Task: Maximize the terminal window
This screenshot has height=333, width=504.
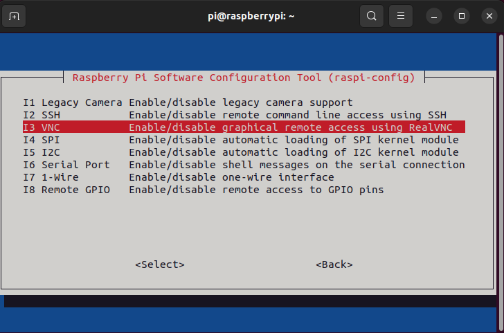Action: tap(461, 15)
